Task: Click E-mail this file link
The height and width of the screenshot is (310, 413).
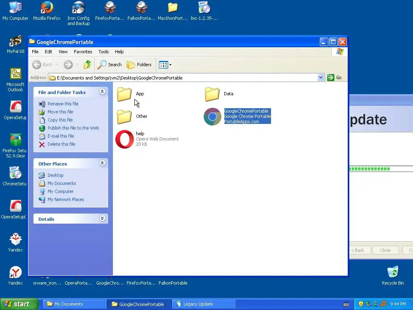Action: 60,136
